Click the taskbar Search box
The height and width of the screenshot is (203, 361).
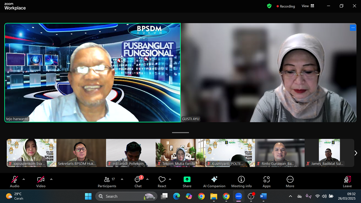click(126, 196)
